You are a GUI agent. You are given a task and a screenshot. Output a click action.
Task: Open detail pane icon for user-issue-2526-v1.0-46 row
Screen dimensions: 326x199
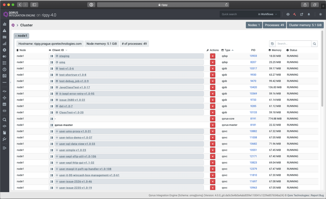(51, 181)
